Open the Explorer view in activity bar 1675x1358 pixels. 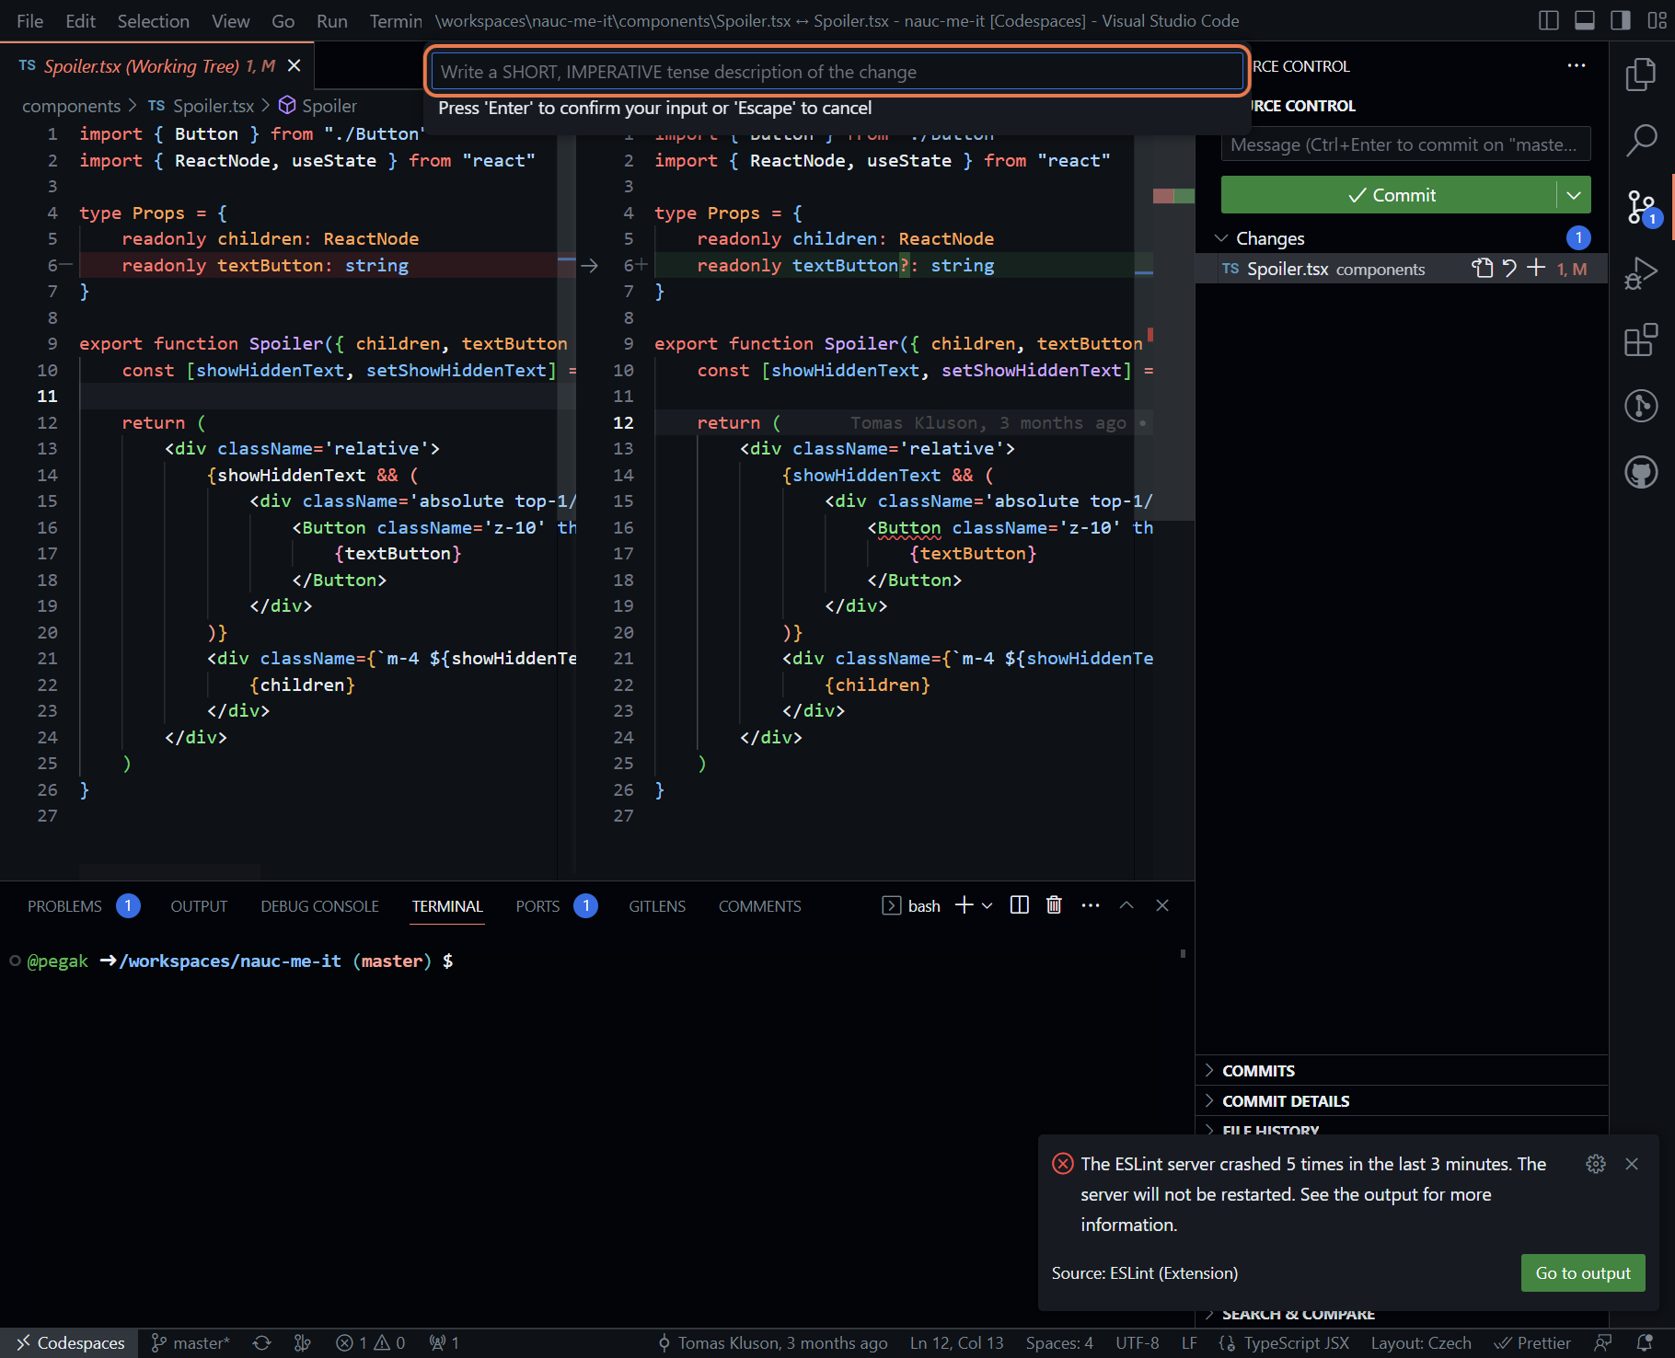pyautogui.click(x=1641, y=75)
